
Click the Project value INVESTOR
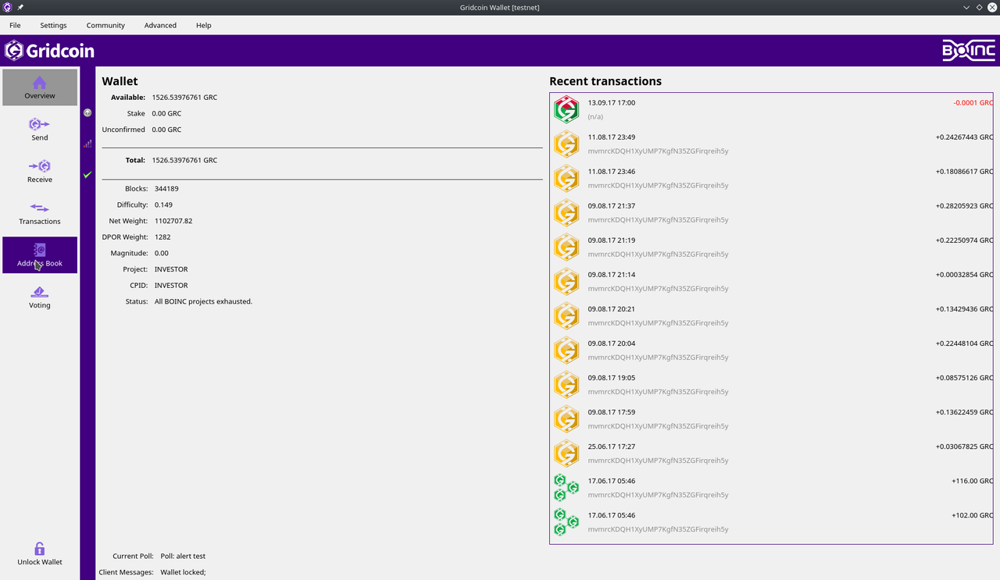(x=171, y=269)
